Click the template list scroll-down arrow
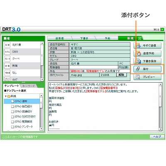166x166 pixels. click(41, 129)
